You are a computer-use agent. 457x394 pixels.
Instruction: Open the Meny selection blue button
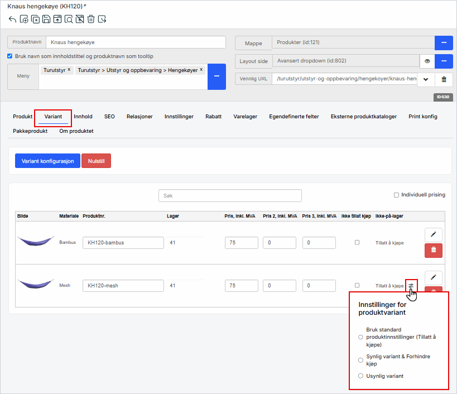[217, 76]
